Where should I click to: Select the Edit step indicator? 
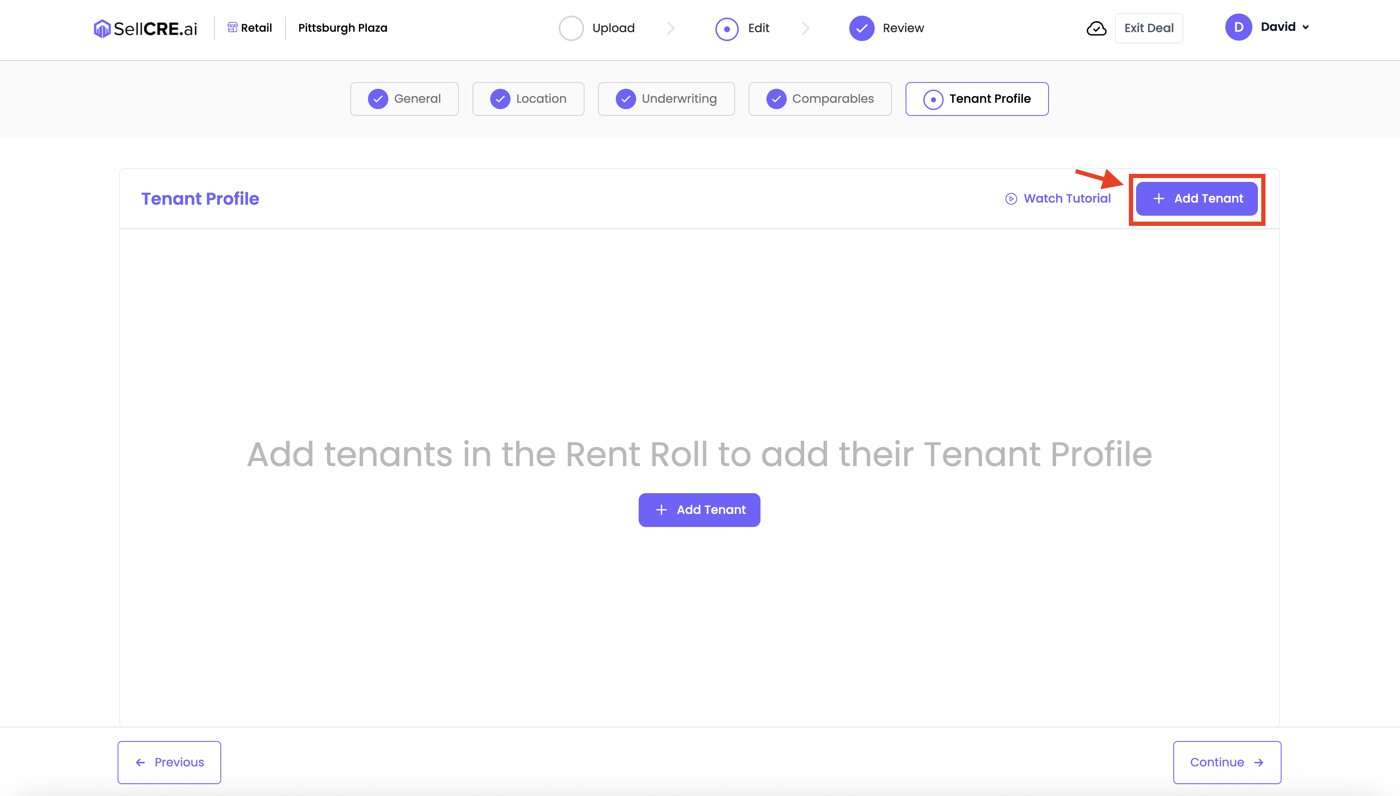click(727, 28)
